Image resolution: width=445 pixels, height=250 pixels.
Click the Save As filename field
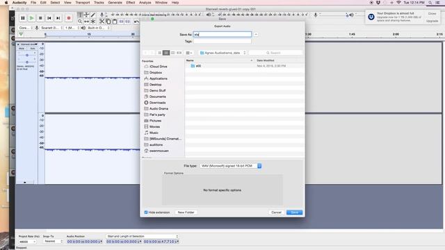222,34
